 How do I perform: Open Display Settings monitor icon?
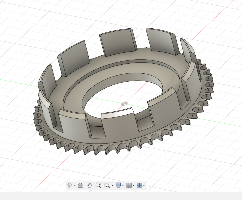click(x=118, y=185)
